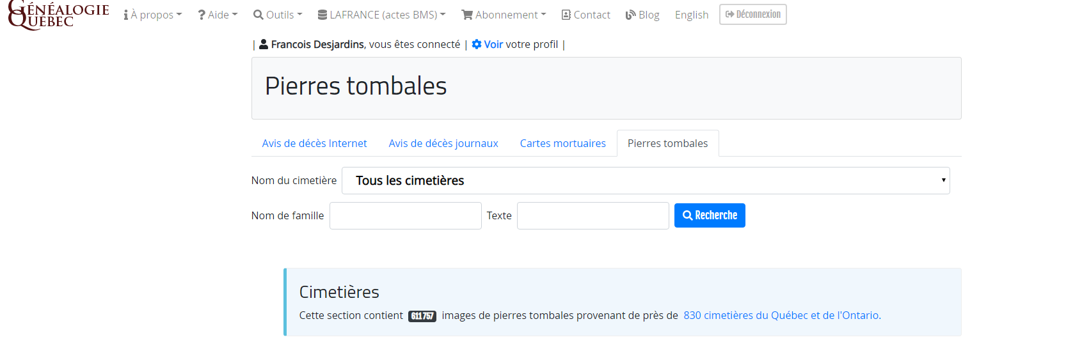Click the blue Recherche button
This screenshot has width=1082, height=342.
click(x=710, y=215)
